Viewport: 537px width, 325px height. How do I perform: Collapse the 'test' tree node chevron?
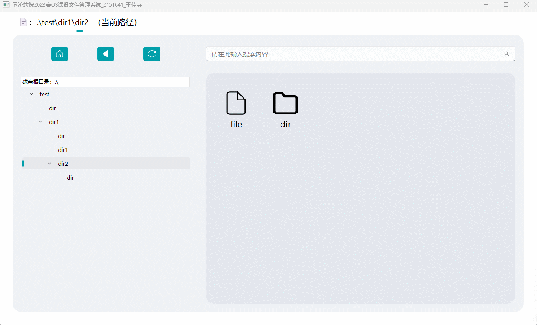pyautogui.click(x=31, y=94)
